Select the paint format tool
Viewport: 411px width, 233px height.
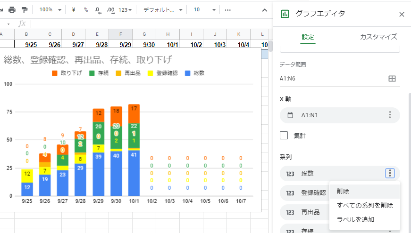pos(25,10)
